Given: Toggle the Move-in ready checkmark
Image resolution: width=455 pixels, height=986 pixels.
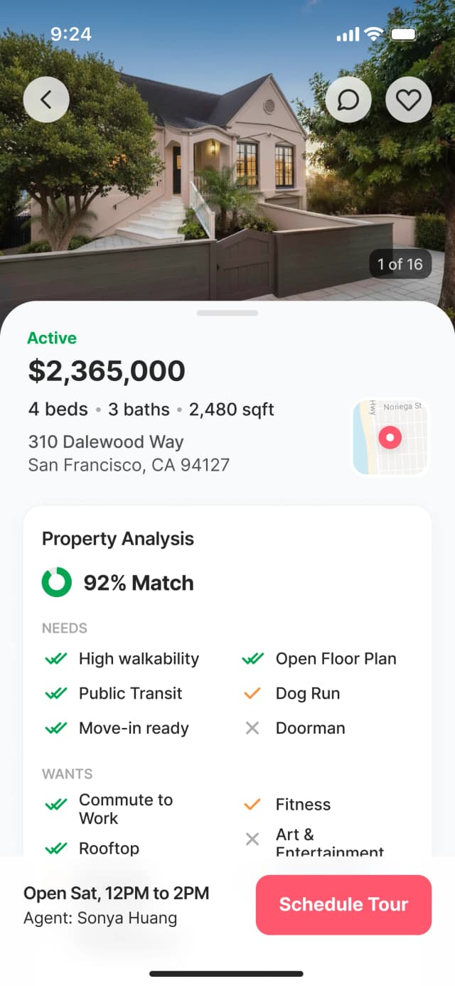Looking at the screenshot, I should [55, 728].
